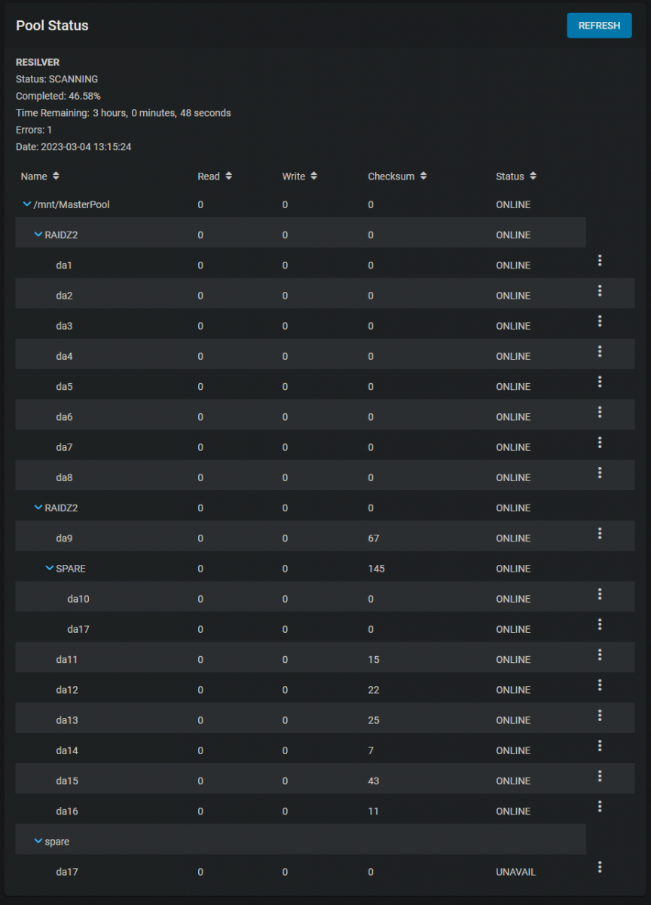Open the kebab menu for da16
The image size is (651, 905).
[600, 806]
